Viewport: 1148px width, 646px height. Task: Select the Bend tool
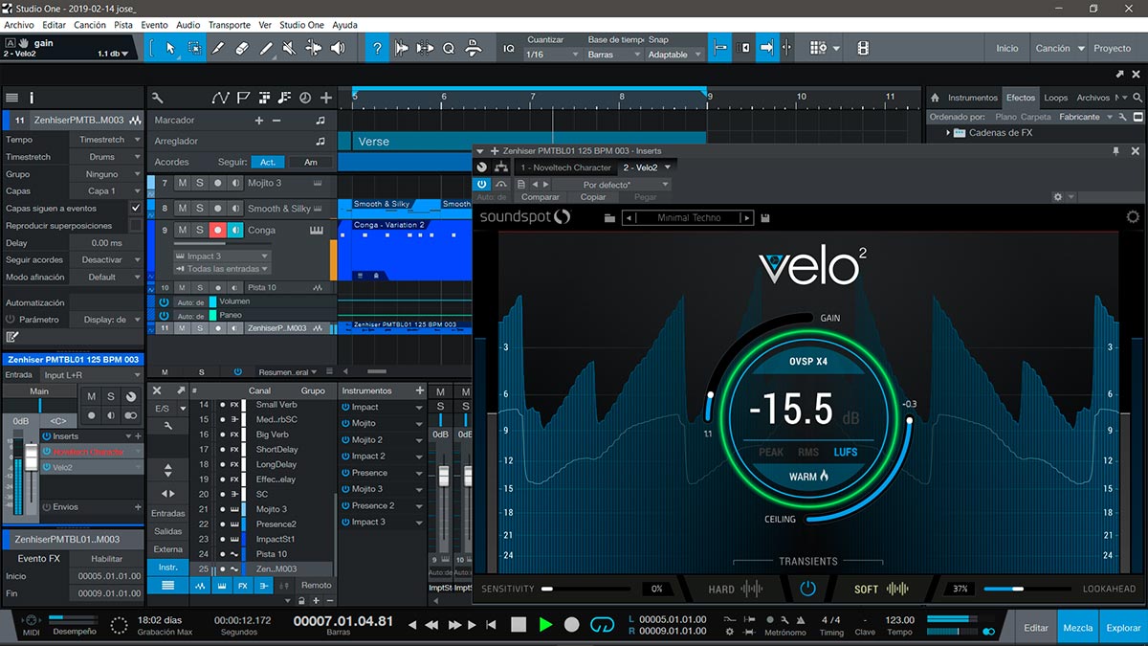pyautogui.click(x=314, y=48)
